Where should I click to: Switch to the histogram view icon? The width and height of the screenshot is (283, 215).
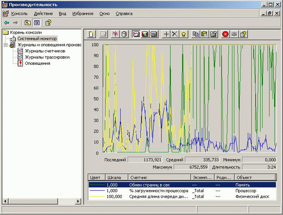point(145,34)
